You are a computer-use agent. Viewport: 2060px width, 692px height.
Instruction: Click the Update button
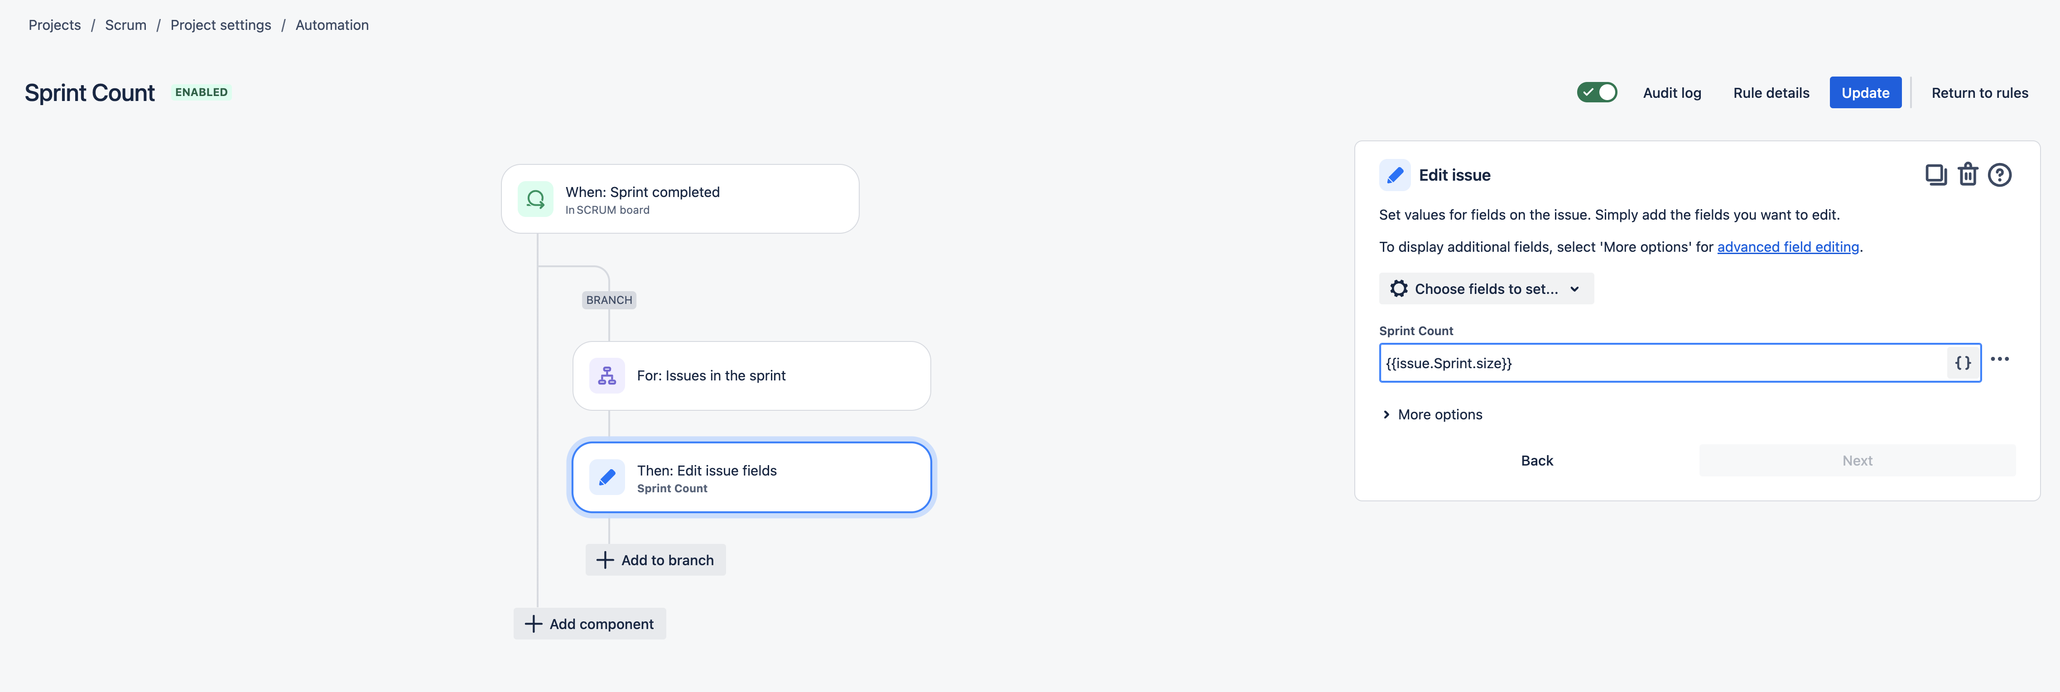1865,93
